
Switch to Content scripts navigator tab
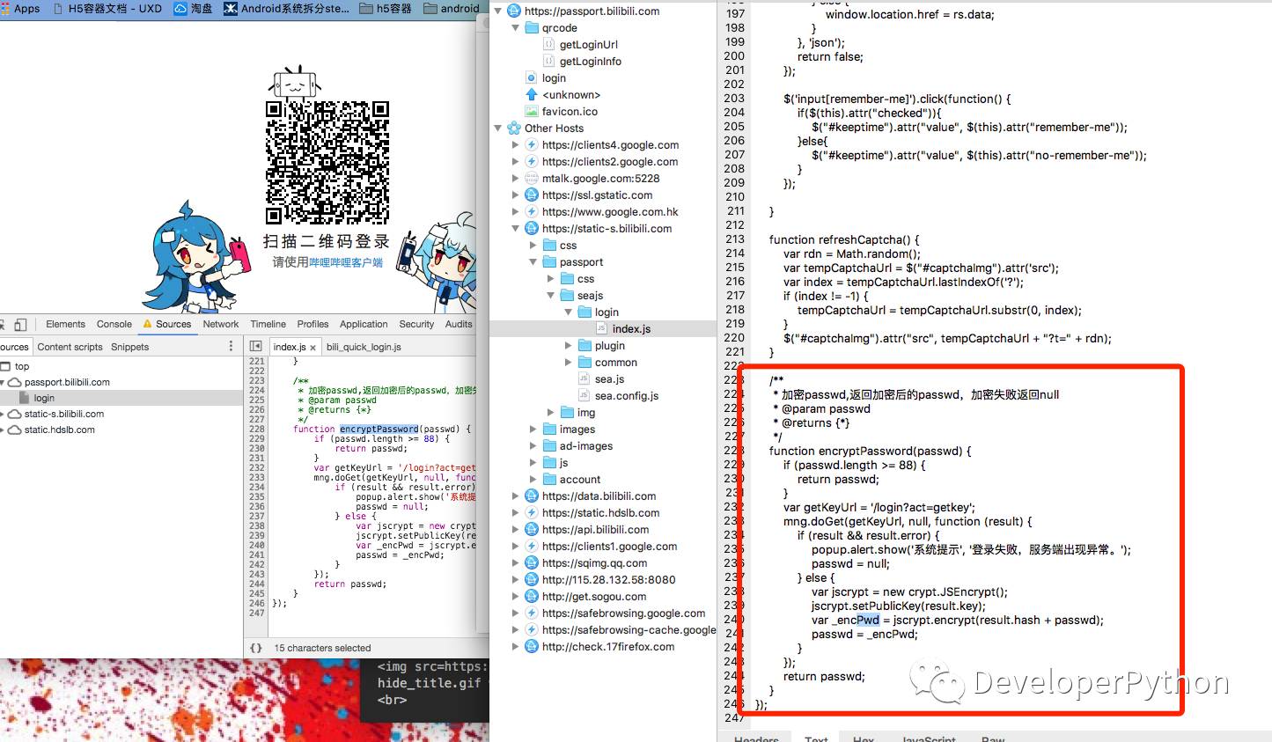(x=70, y=347)
